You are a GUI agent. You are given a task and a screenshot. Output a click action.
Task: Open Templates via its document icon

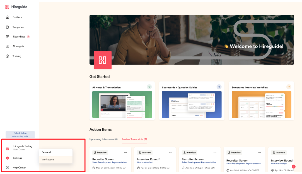pyautogui.click(x=7, y=27)
